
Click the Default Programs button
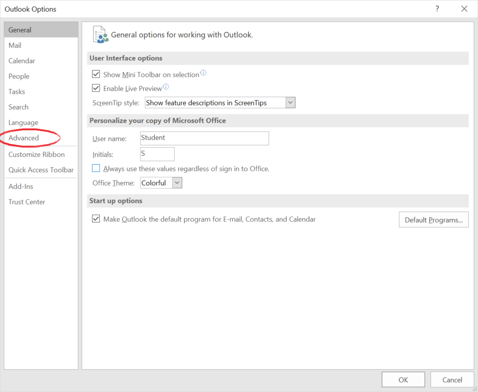click(434, 220)
